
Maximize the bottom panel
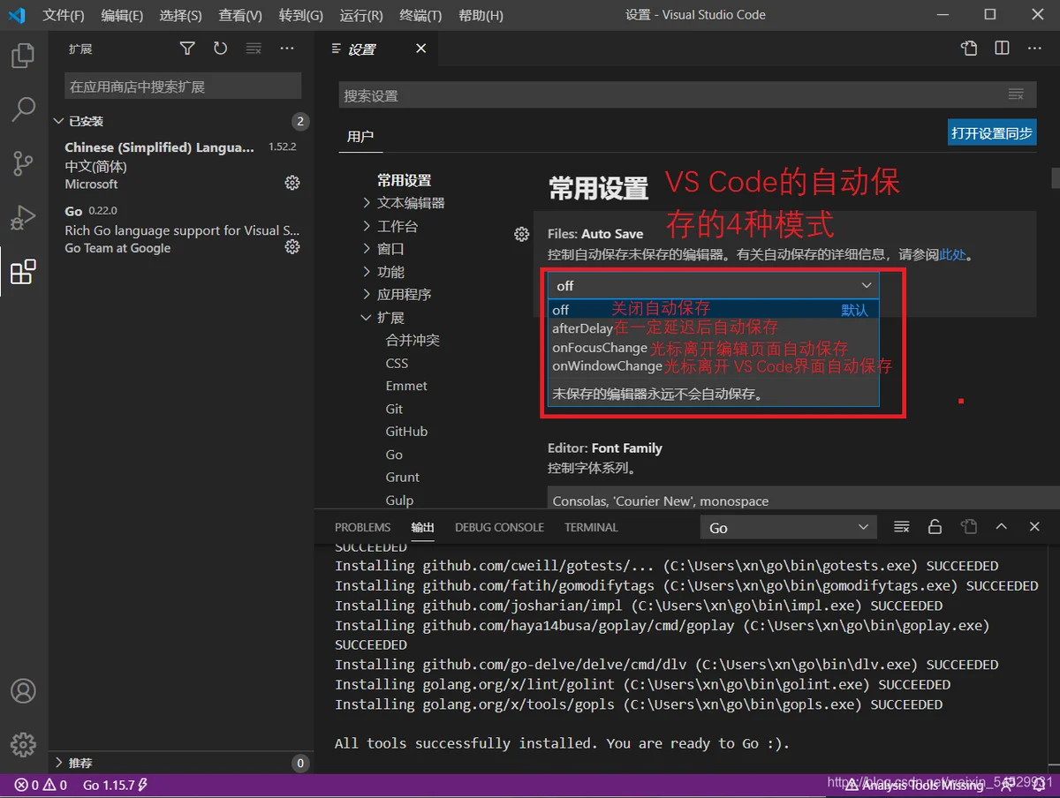[1001, 527]
